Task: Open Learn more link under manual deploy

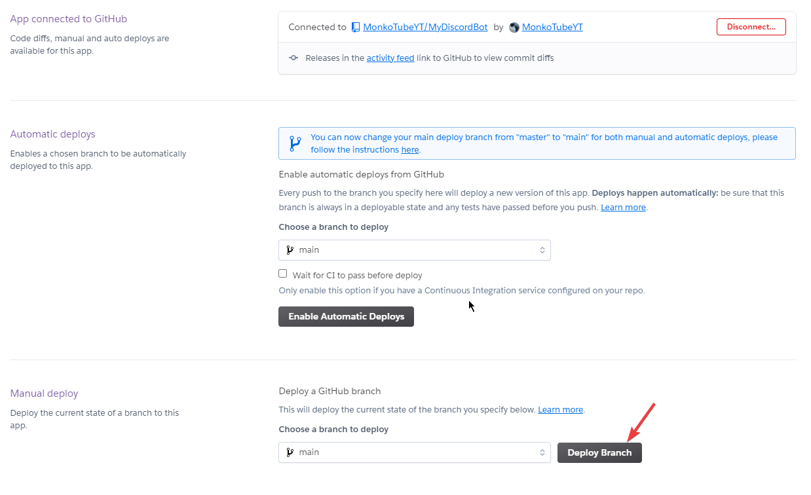Action: 560,409
